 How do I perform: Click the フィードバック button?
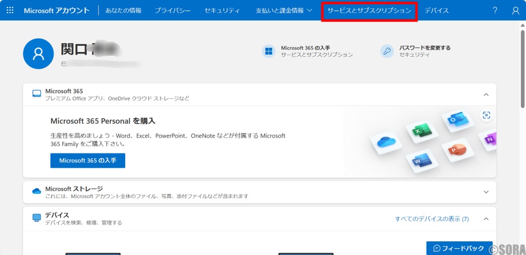(459, 248)
